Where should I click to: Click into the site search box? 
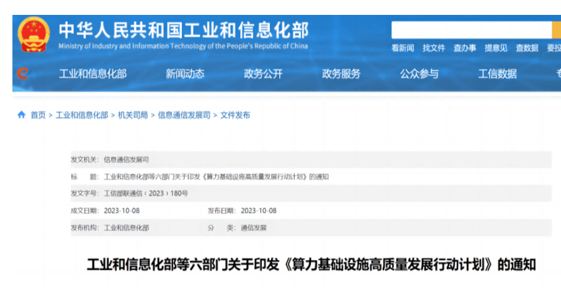pyautogui.click(x=471, y=30)
